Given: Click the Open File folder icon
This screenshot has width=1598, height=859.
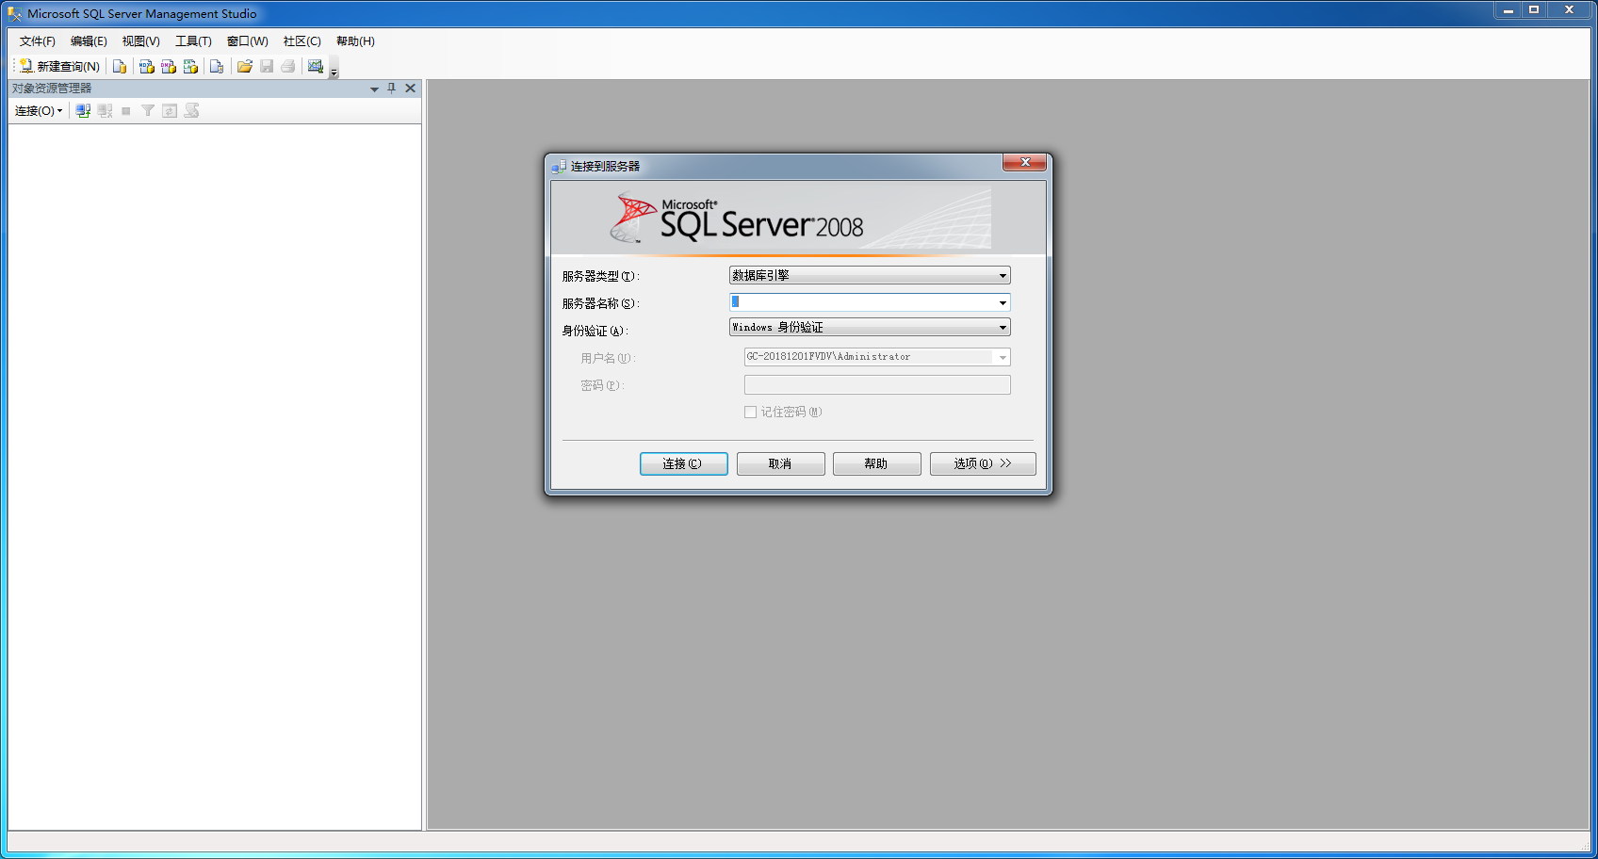Looking at the screenshot, I should (x=245, y=66).
